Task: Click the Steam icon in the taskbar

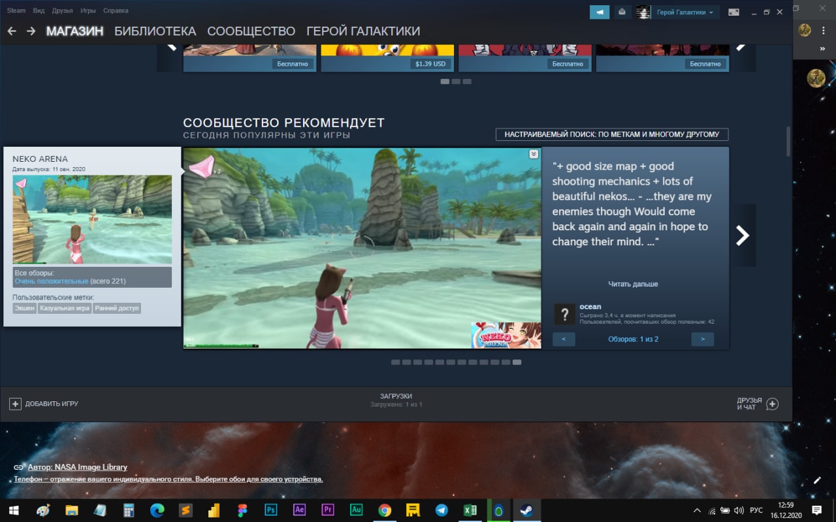Action: [526, 510]
